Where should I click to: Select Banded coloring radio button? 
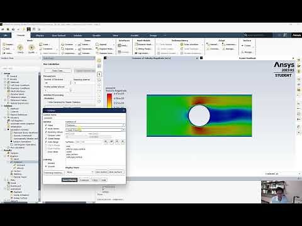[x=46, y=163]
